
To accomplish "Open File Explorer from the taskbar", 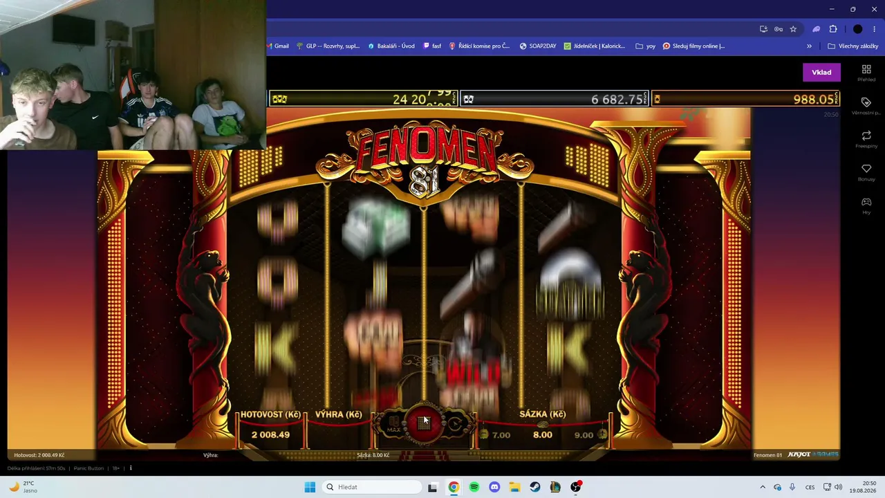I will coord(514,487).
